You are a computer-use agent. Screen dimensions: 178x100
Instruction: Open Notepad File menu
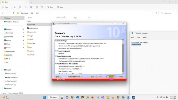[x=132, y=37]
